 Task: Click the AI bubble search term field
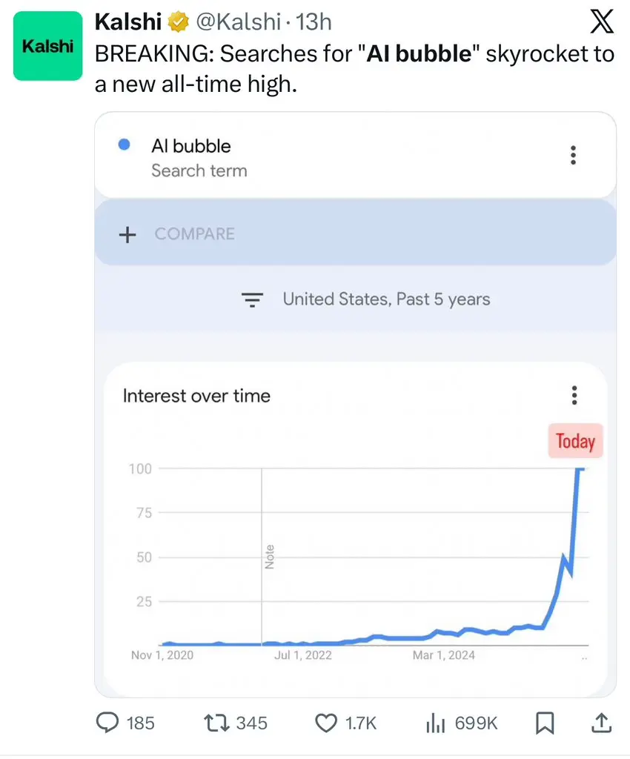point(191,146)
